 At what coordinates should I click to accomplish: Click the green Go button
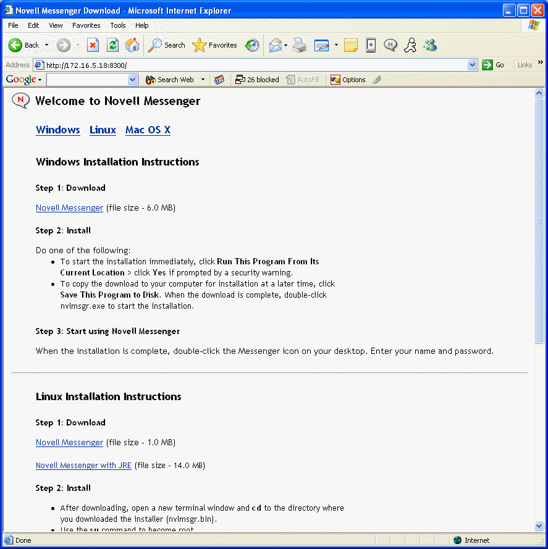492,65
